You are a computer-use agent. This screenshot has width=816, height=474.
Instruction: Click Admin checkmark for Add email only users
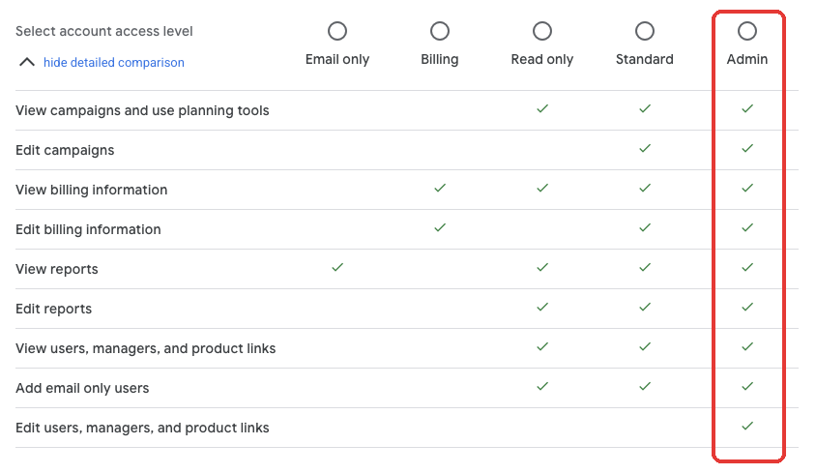point(747,386)
